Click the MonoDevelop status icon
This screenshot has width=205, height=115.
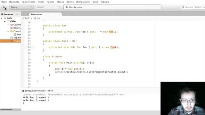coord(67,7)
